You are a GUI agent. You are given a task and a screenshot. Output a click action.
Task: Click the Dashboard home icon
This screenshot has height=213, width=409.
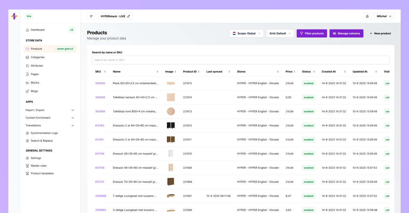tap(27, 30)
